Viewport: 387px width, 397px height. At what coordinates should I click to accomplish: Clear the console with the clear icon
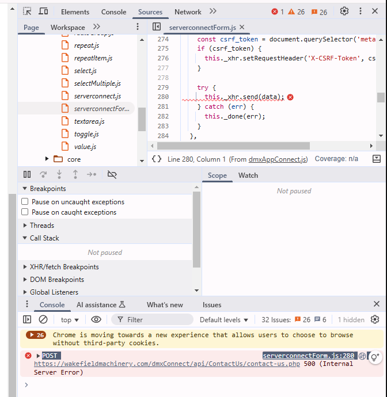pyautogui.click(x=43, y=319)
